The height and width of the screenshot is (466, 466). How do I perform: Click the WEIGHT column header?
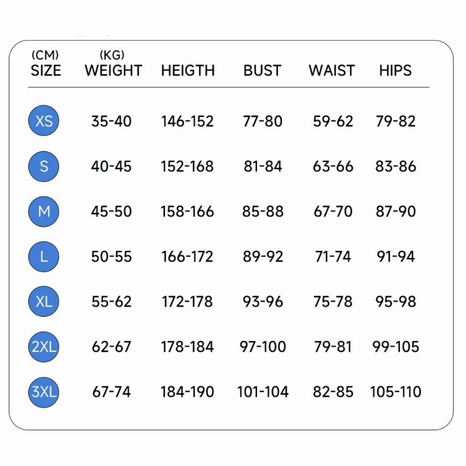click(x=113, y=71)
